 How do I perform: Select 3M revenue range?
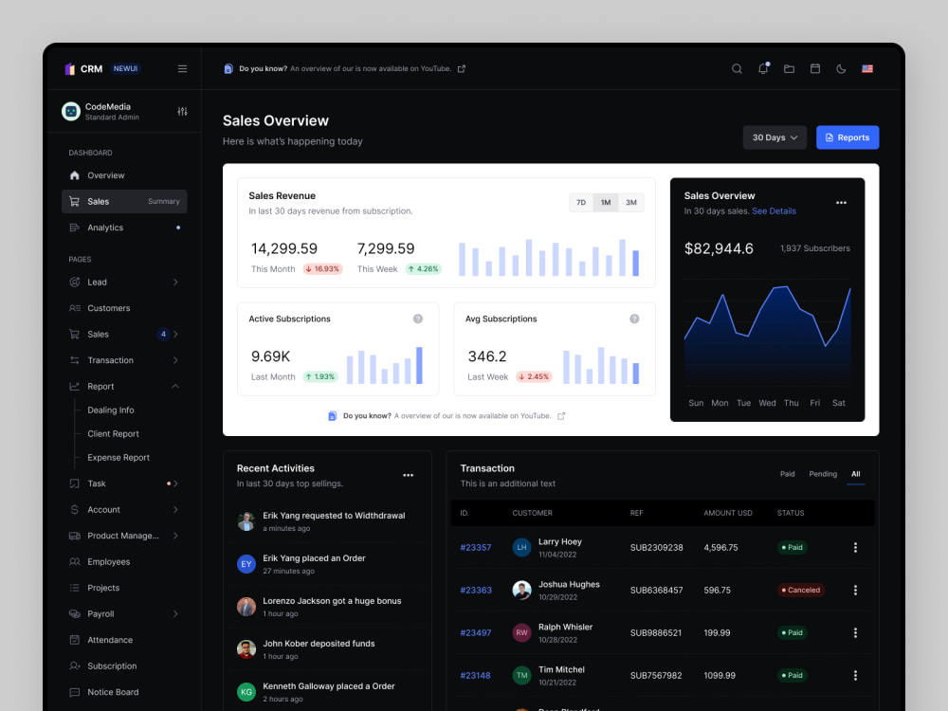click(x=630, y=203)
